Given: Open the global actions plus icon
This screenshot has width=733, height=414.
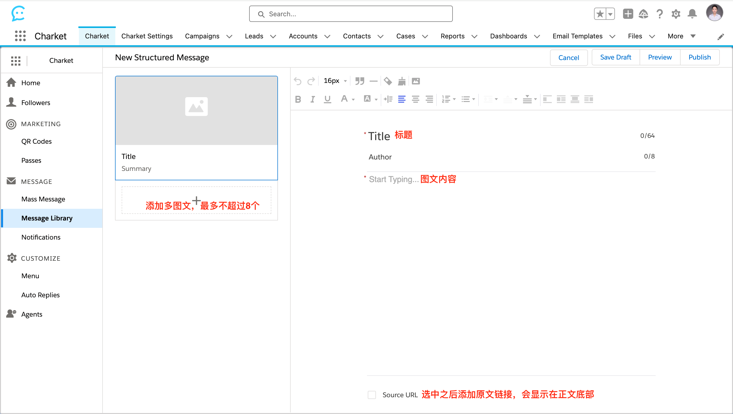Looking at the screenshot, I should pyautogui.click(x=628, y=14).
